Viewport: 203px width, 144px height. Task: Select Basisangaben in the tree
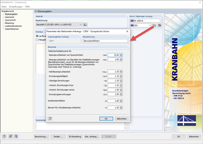coord(11,14)
